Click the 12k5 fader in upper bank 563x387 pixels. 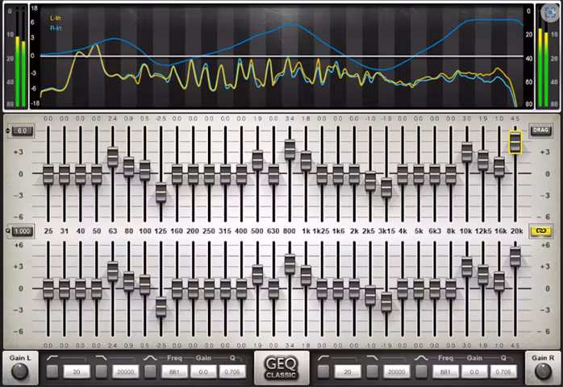click(483, 160)
